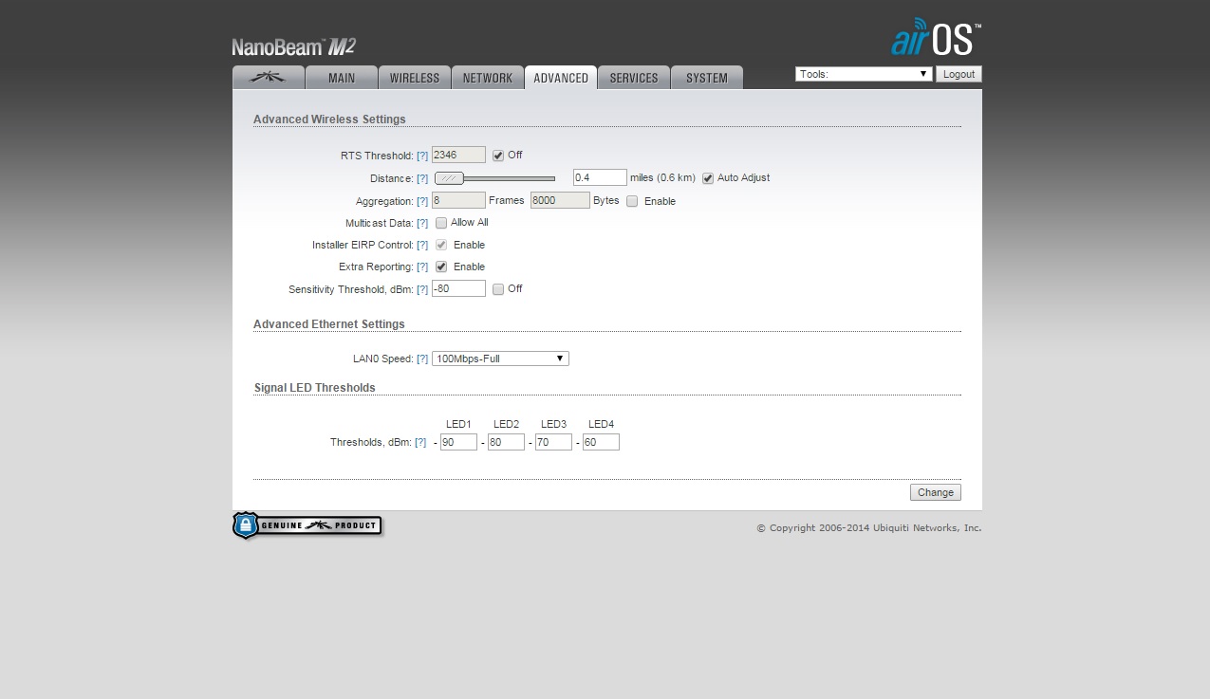Select the ADVANCED tab
1210x699 pixels.
561,78
